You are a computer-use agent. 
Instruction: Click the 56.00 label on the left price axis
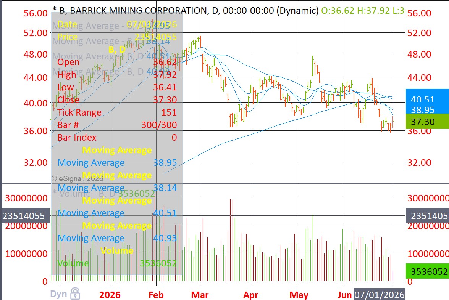pyautogui.click(x=36, y=13)
